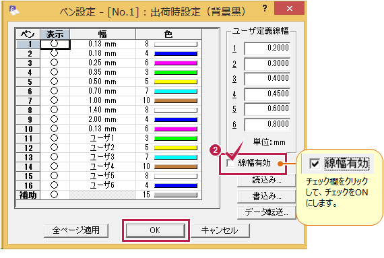Toggle display circle for pen 3
Image resolution: width=384 pixels, height=258 pixels.
click(x=55, y=63)
